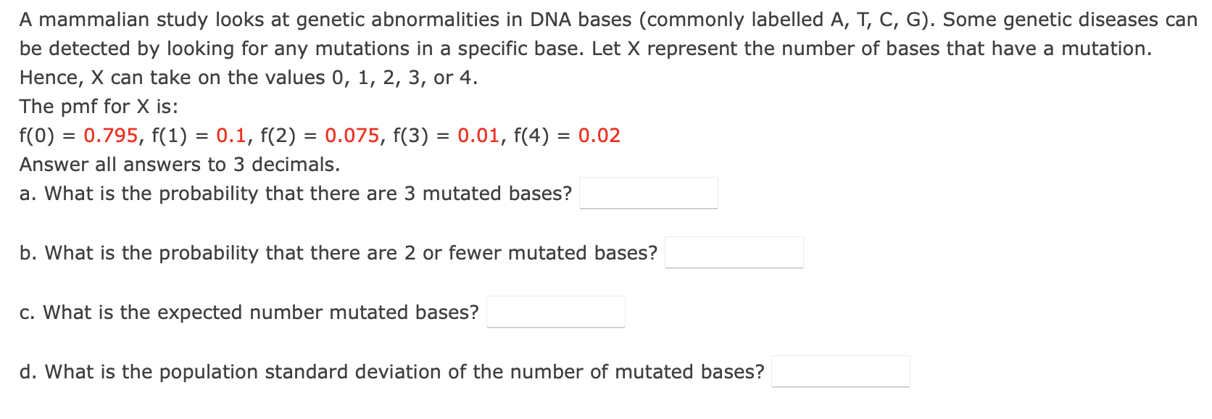This screenshot has height=419, width=1212.
Task: Select the red value 0.075 for f(2)
Action: click(x=353, y=135)
